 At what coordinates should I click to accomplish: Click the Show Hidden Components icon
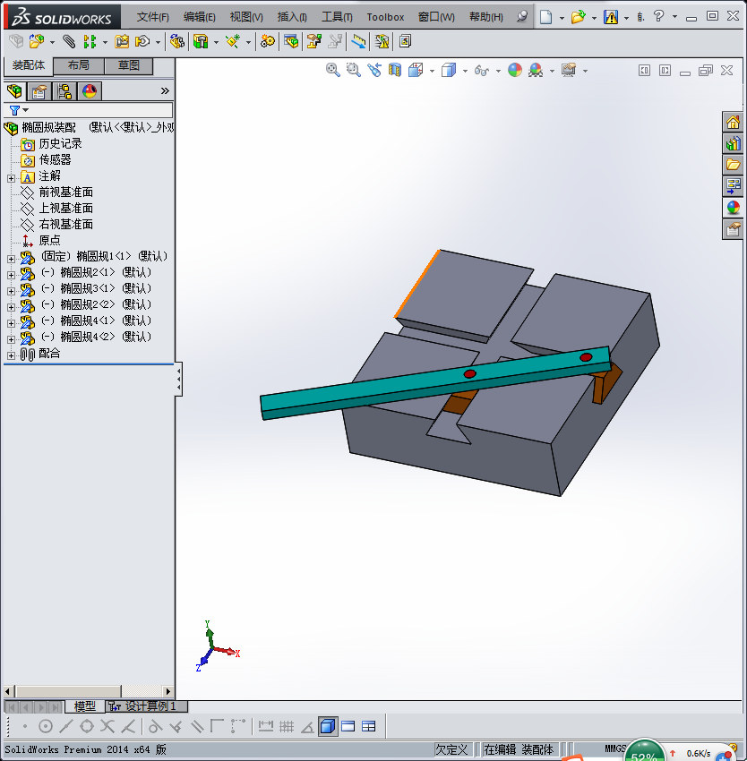[x=176, y=42]
